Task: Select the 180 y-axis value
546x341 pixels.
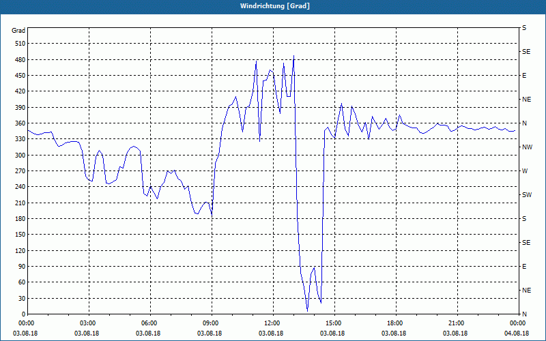Action: 20,219
